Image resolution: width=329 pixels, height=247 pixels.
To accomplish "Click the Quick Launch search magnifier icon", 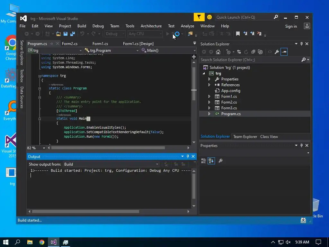I will click(276, 17).
